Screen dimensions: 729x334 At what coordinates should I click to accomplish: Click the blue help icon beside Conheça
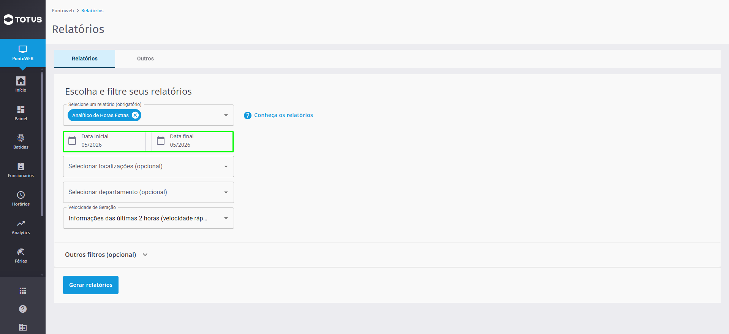coord(248,116)
